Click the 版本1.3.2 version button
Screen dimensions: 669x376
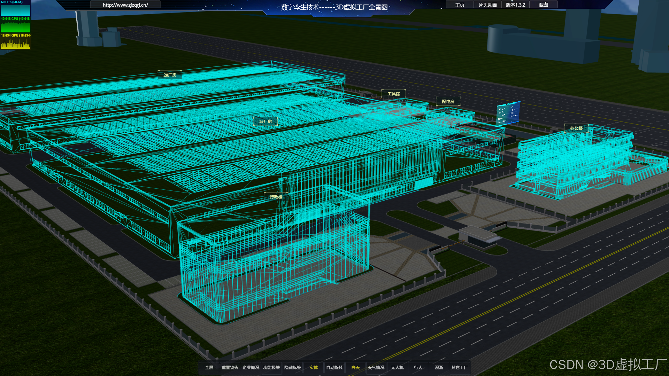tap(515, 5)
